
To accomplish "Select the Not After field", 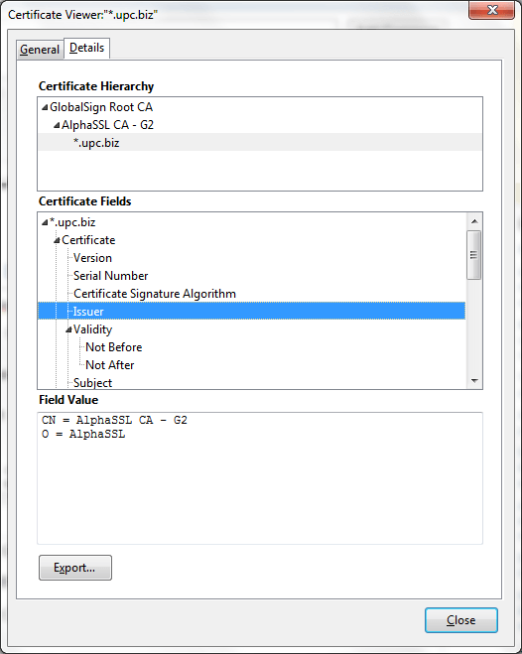I will point(109,365).
